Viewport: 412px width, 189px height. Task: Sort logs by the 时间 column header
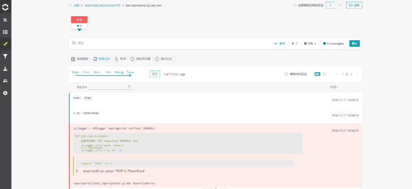[334, 87]
